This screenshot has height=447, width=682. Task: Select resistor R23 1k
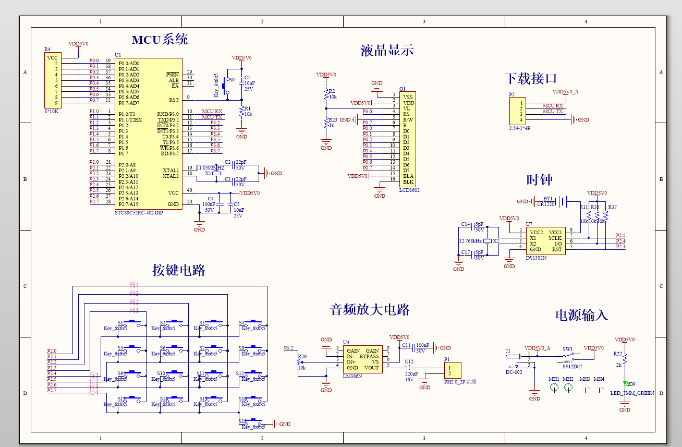(x=326, y=123)
